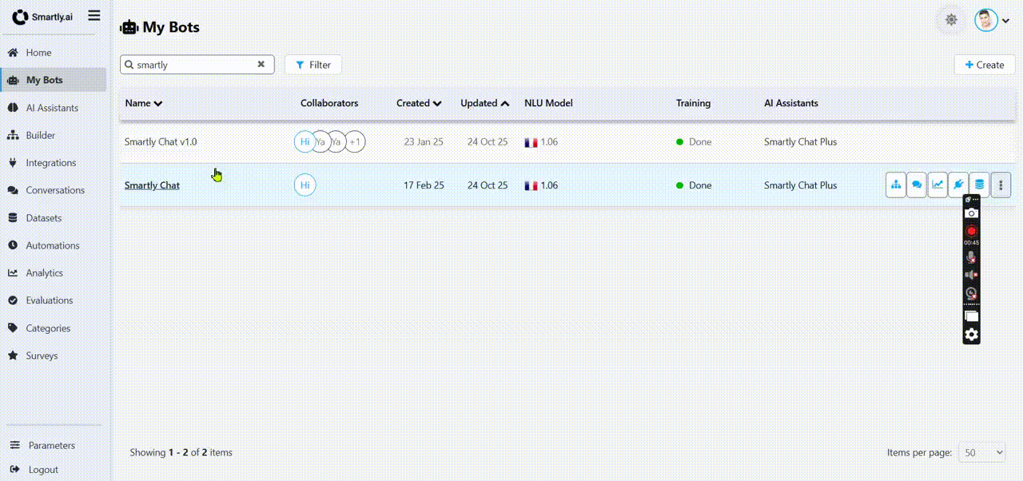Open Conversations in the sidebar
The image size is (1023, 481).
[x=53, y=190]
